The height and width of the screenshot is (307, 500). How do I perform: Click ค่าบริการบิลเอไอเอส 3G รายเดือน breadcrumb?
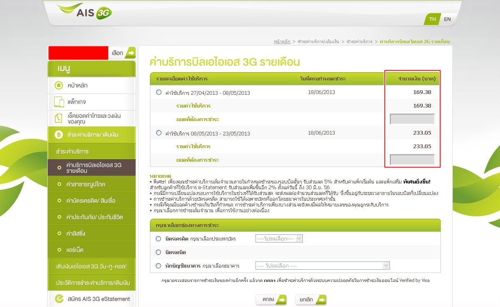point(415,41)
